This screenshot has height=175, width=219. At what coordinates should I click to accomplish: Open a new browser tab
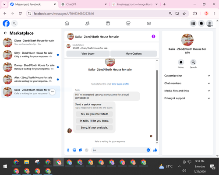point(164,4)
